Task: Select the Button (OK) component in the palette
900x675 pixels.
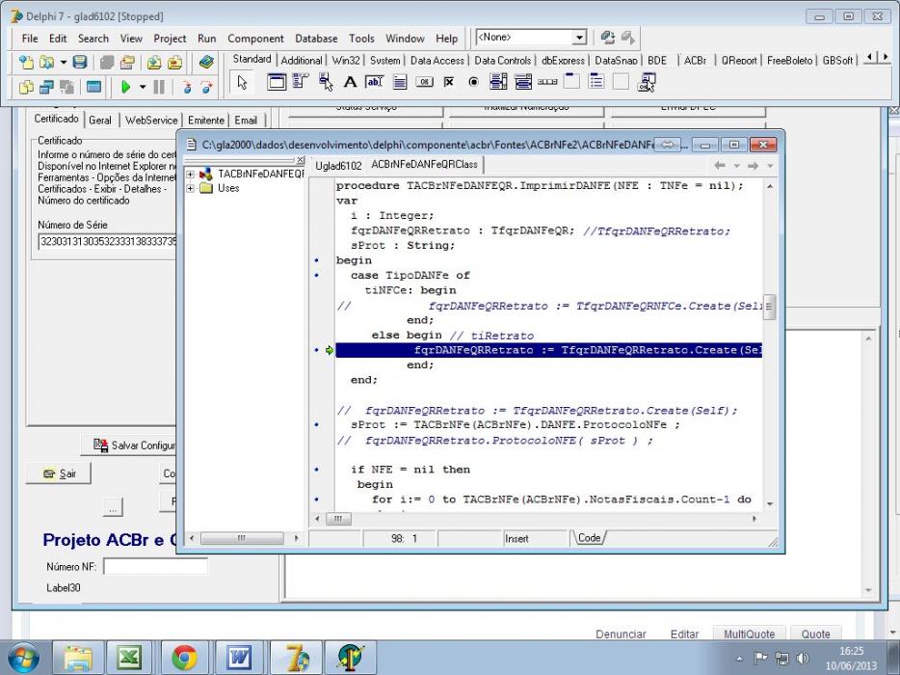Action: [x=424, y=82]
